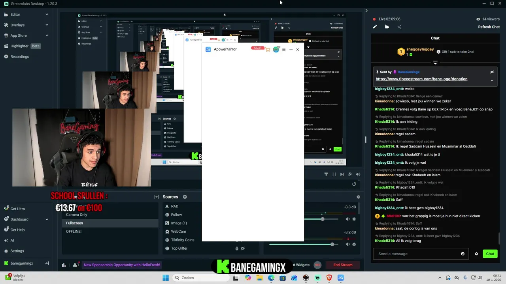Click the Send a message input

[x=421, y=254]
